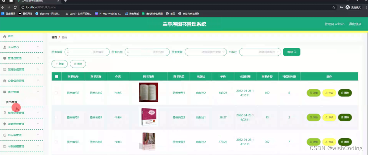
Task: Expand the 出入库管理 menu chevron
Action: point(38,135)
